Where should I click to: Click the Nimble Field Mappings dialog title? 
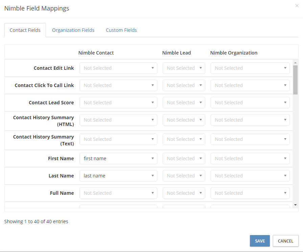click(37, 8)
